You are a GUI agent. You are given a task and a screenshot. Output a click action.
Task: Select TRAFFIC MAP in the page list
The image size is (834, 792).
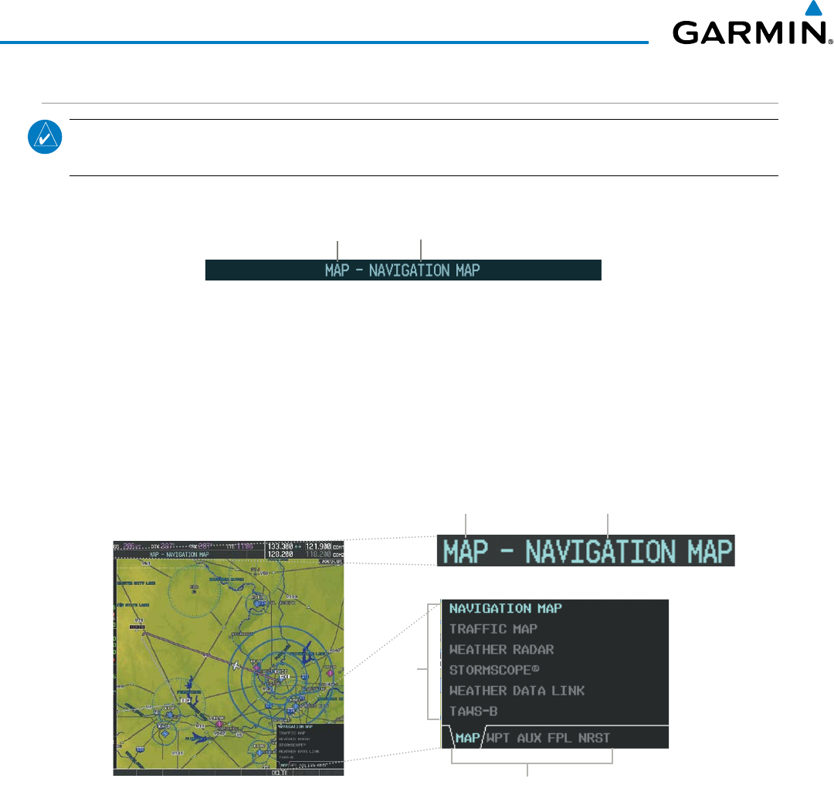coord(493,629)
